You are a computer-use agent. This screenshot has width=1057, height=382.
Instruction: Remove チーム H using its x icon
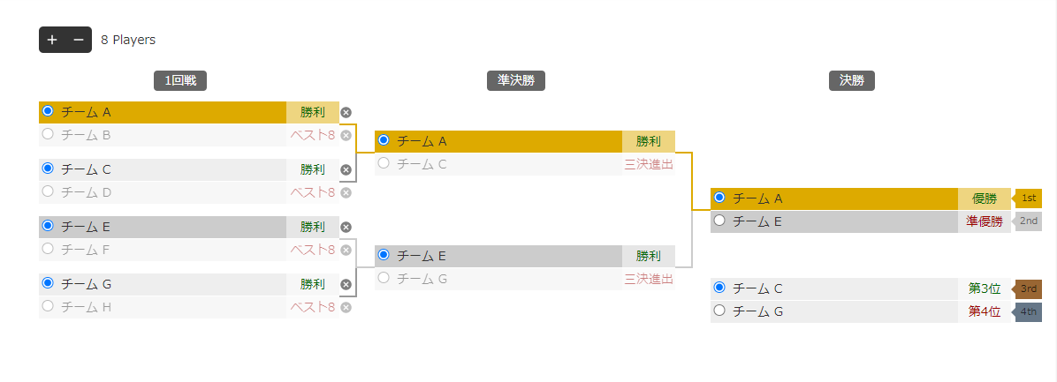point(346,307)
